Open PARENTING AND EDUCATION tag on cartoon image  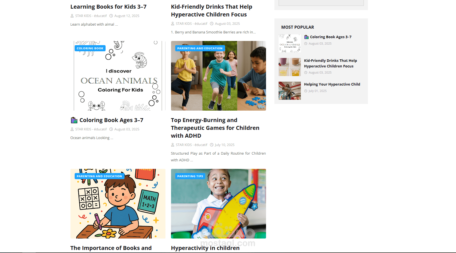pos(99,176)
